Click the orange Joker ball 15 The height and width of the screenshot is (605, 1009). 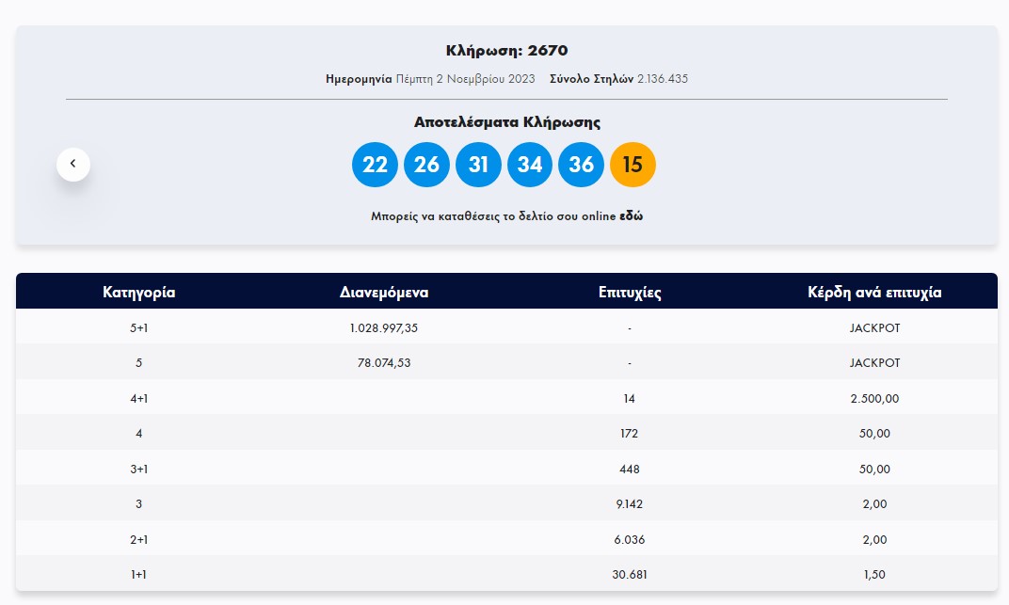(633, 165)
